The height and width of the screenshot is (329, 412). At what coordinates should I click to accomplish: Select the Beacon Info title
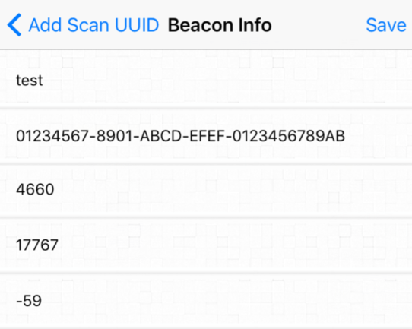pos(220,25)
